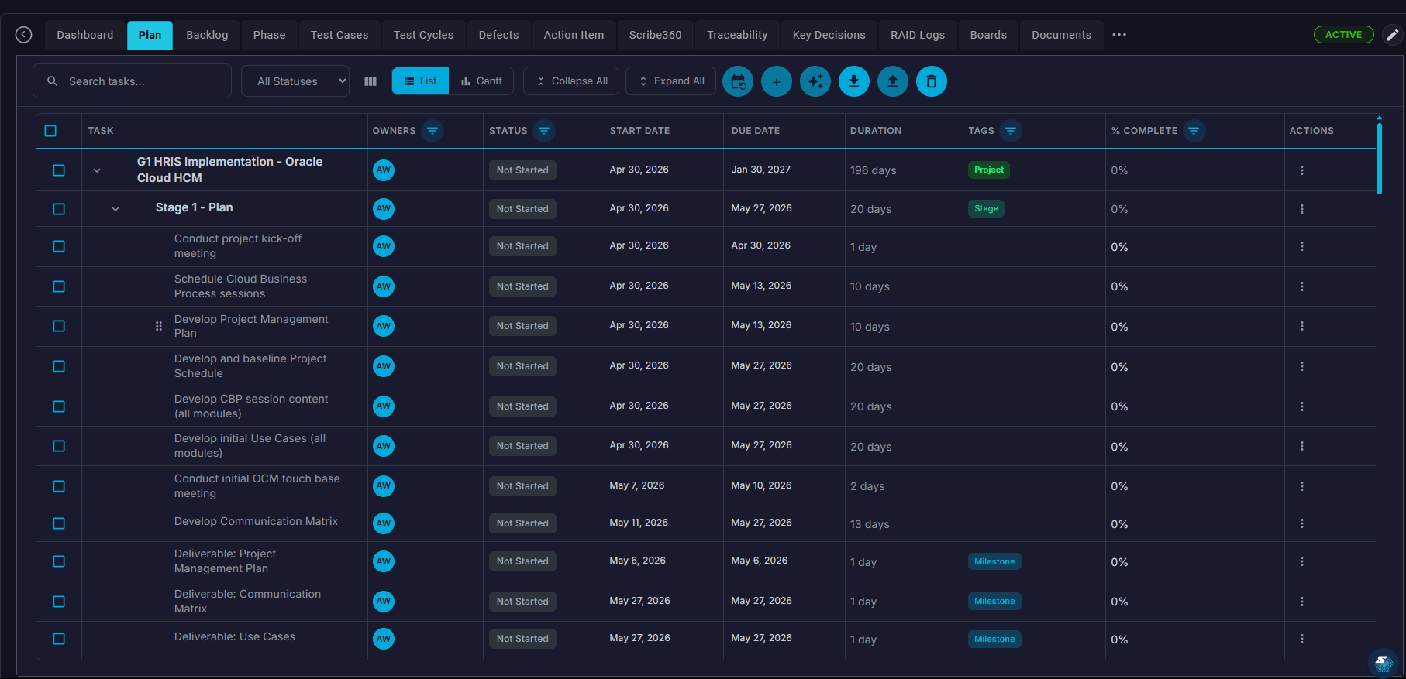This screenshot has height=679, width=1406.
Task: Switch to Gantt view
Action: tap(481, 81)
